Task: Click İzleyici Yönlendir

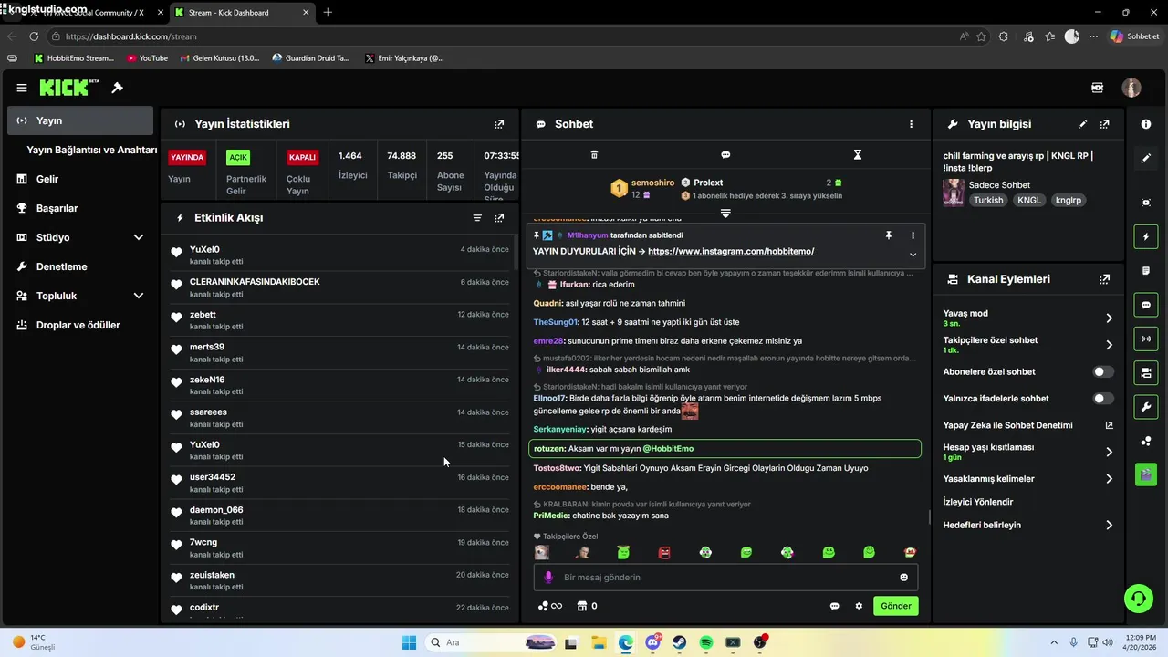Action: (977, 502)
